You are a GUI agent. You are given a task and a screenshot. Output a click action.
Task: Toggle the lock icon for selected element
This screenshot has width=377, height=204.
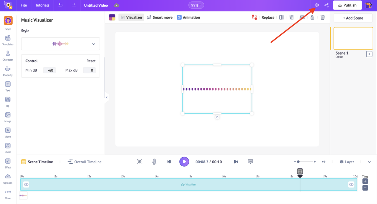point(312,18)
